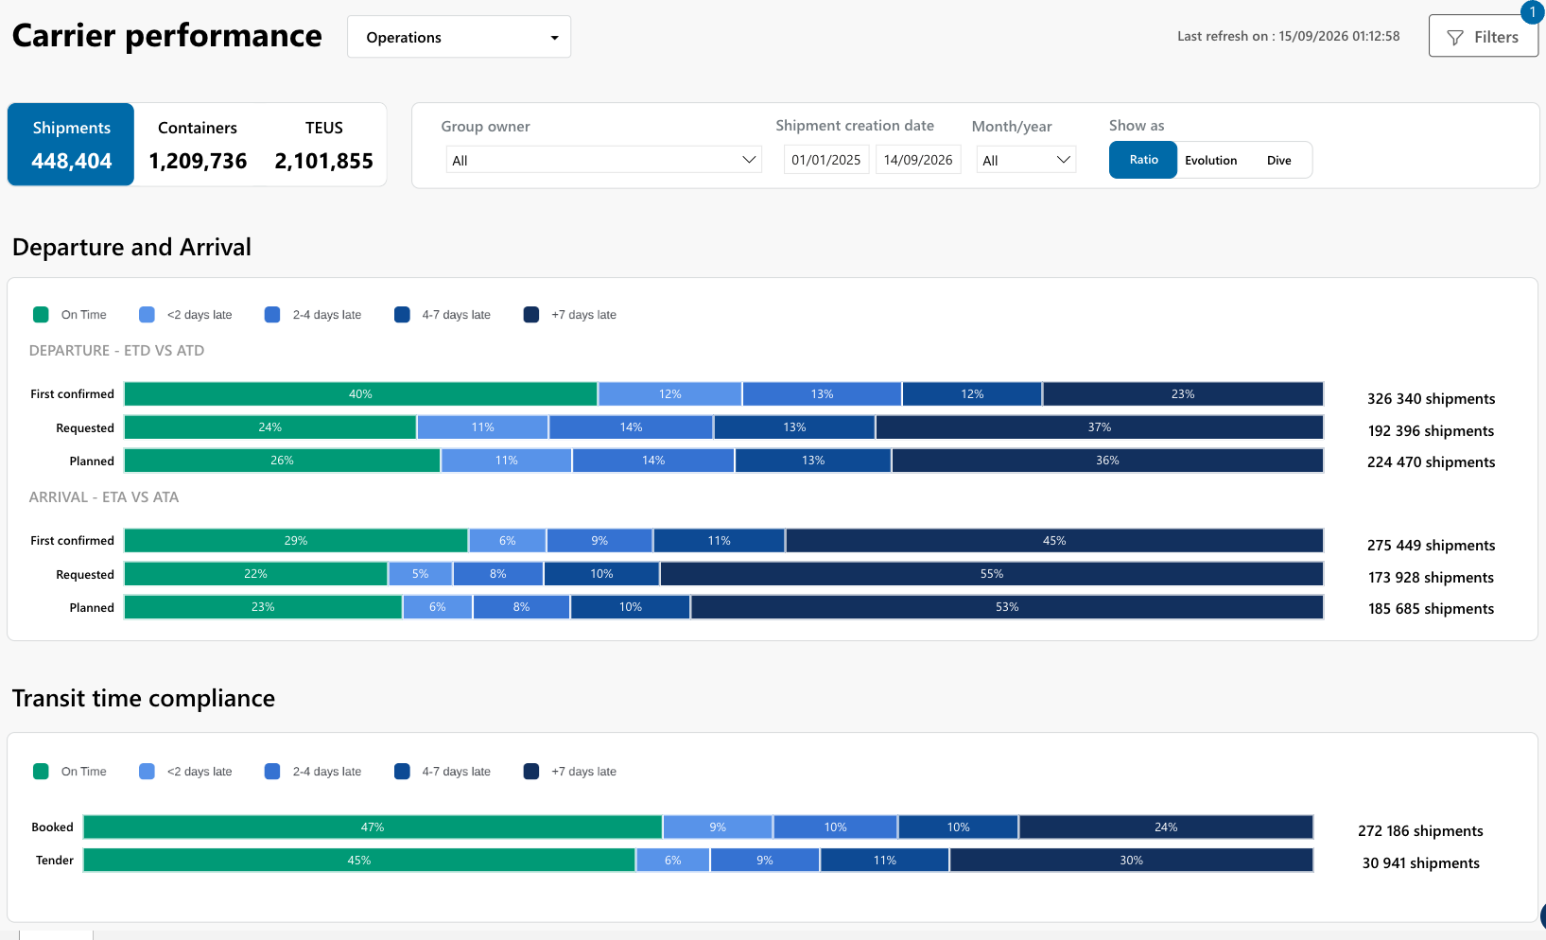Screen dimensions: 1546x940
Task: Open the Operations dropdown
Action: point(459,37)
